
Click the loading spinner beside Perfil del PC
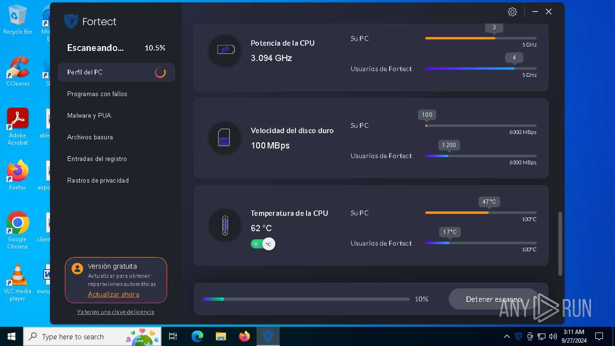point(160,73)
